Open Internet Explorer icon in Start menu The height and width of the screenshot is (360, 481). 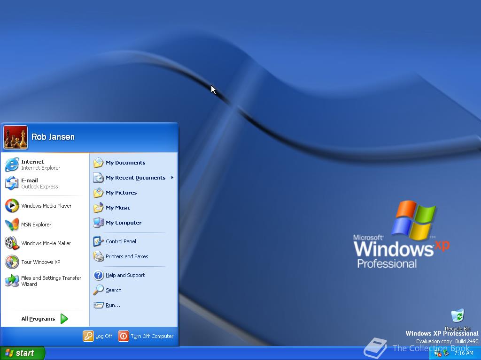pos(12,165)
